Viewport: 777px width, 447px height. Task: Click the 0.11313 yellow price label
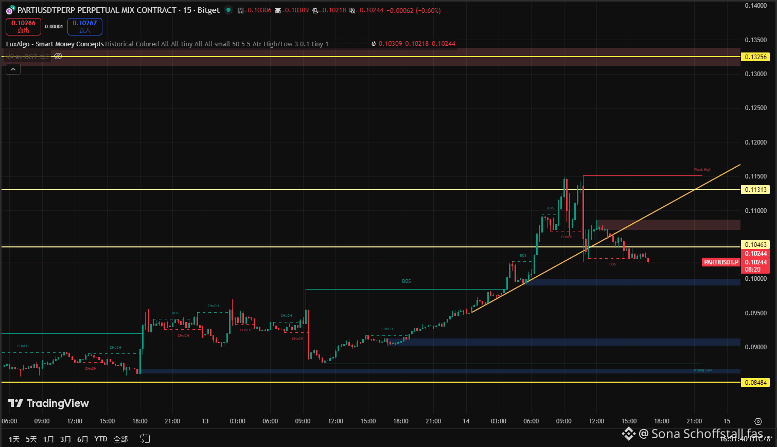755,190
